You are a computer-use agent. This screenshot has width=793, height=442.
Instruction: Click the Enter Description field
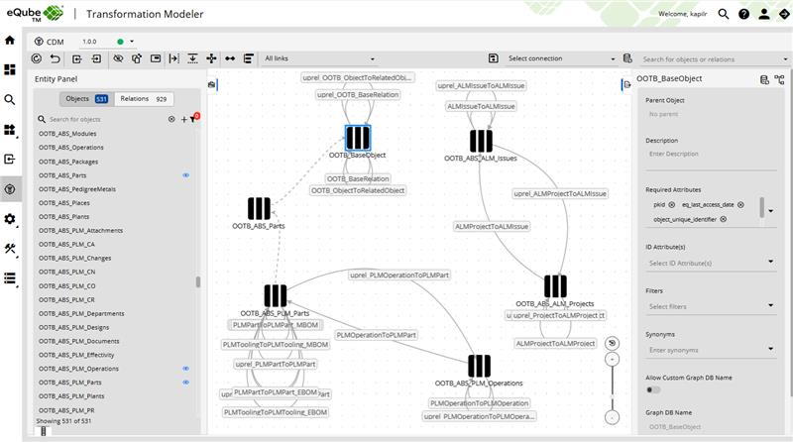(704, 154)
